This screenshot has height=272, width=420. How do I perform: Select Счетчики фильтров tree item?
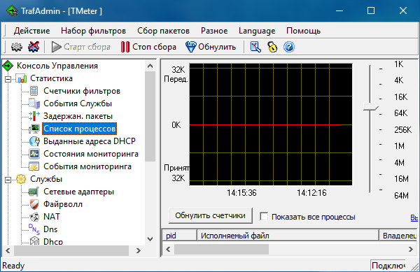coord(82,91)
